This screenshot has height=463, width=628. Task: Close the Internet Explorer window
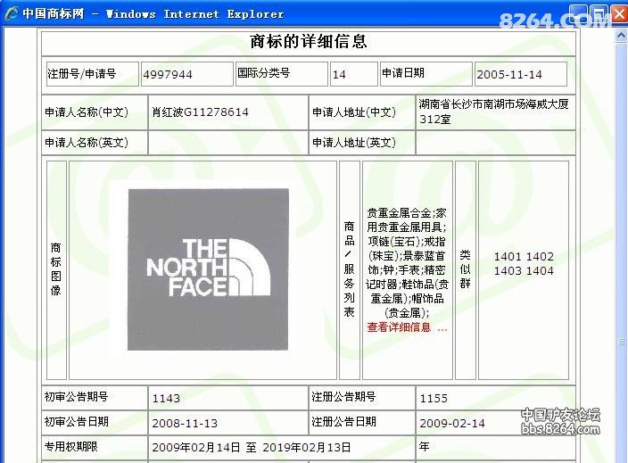[x=619, y=14]
